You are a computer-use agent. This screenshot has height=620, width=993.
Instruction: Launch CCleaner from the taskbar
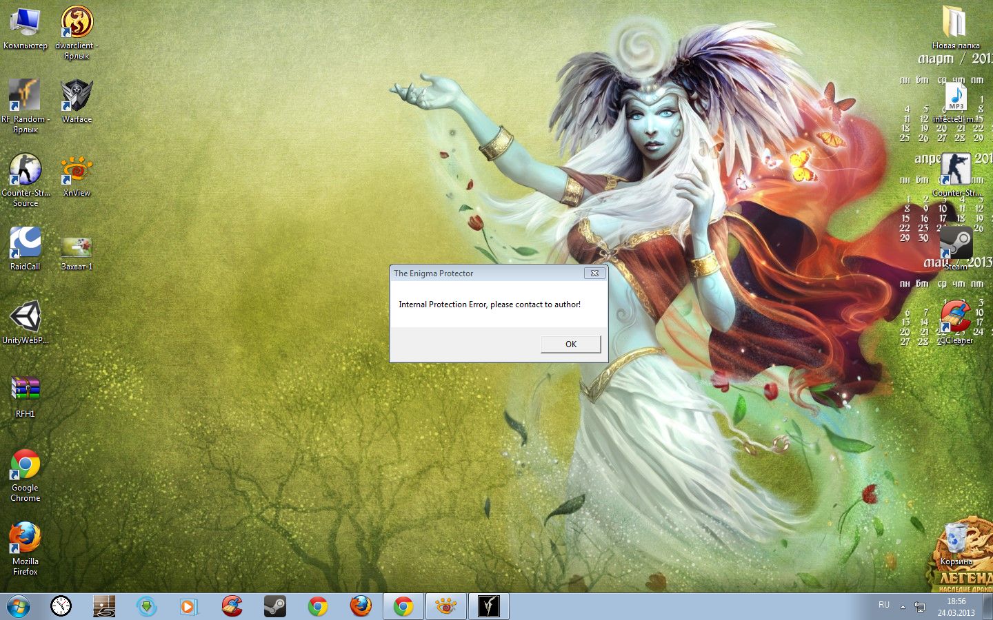point(232,606)
